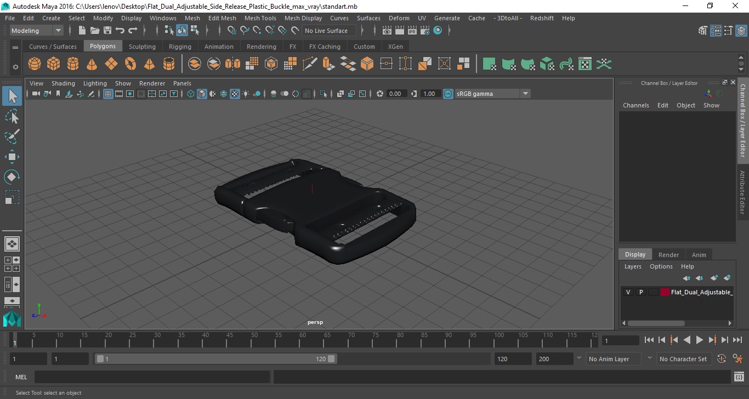Open the No Anim Layer dropdown arrow
Image resolution: width=749 pixels, height=399 pixels.
(579, 358)
